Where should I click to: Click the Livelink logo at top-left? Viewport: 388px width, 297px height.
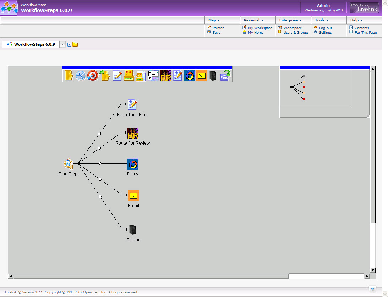9,8
